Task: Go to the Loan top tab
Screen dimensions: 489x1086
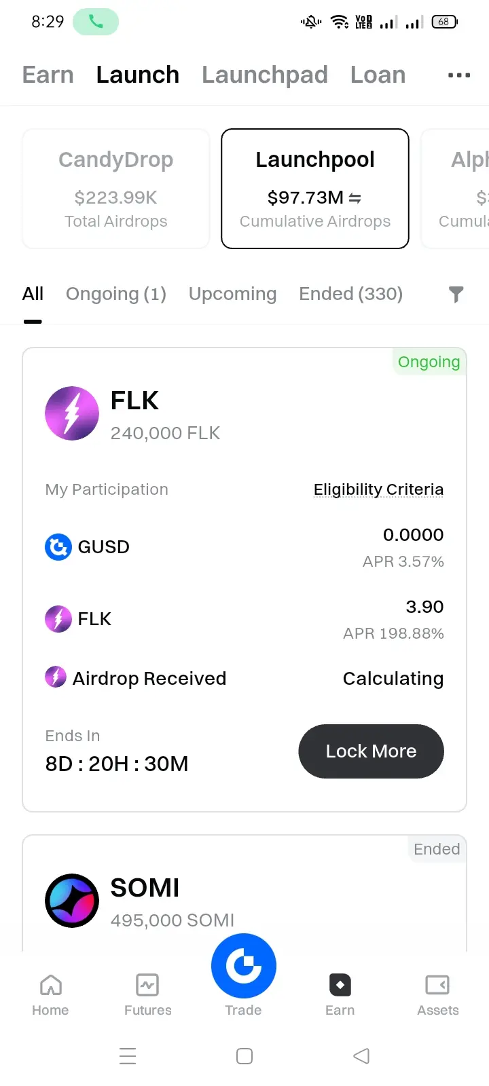Action: coord(378,75)
